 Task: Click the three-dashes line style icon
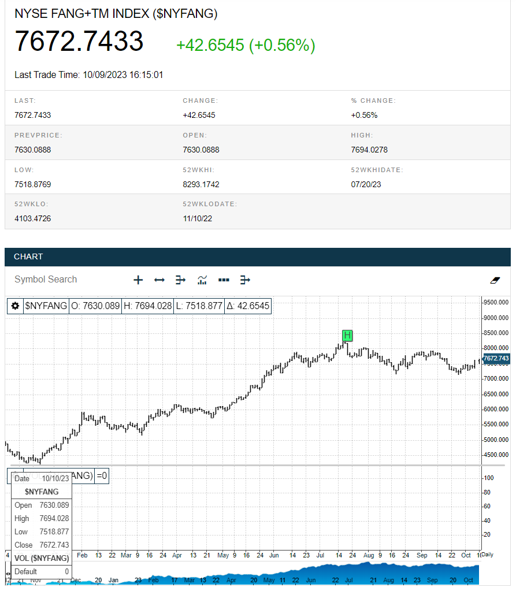point(224,280)
